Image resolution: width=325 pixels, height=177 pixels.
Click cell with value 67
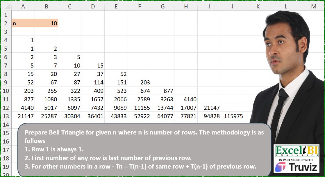[47, 82]
